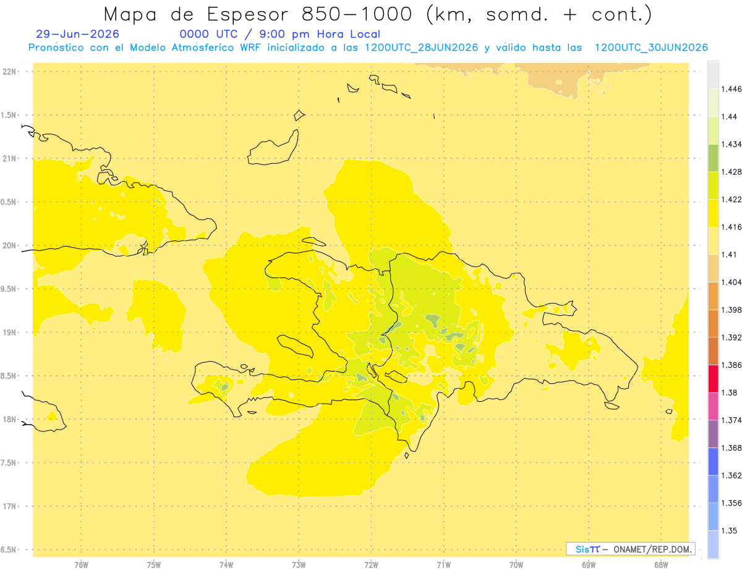742x573 pixels.
Task: Select the '0000 UTC / 9:00 pm Hora Local' text
Action: coord(279,34)
